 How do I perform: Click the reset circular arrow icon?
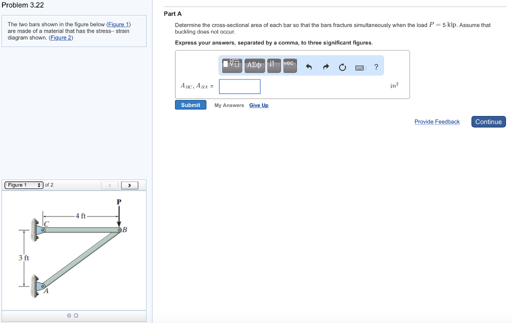(x=342, y=65)
